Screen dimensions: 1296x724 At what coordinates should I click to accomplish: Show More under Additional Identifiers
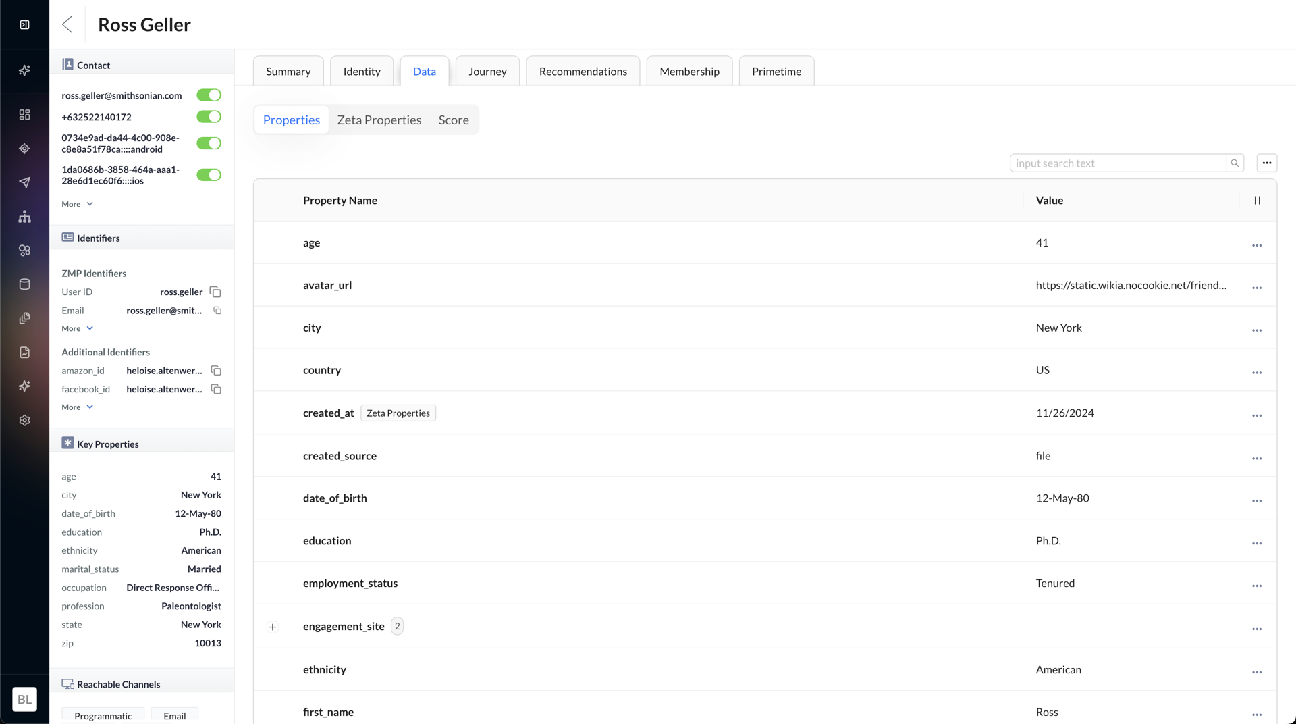tap(77, 407)
